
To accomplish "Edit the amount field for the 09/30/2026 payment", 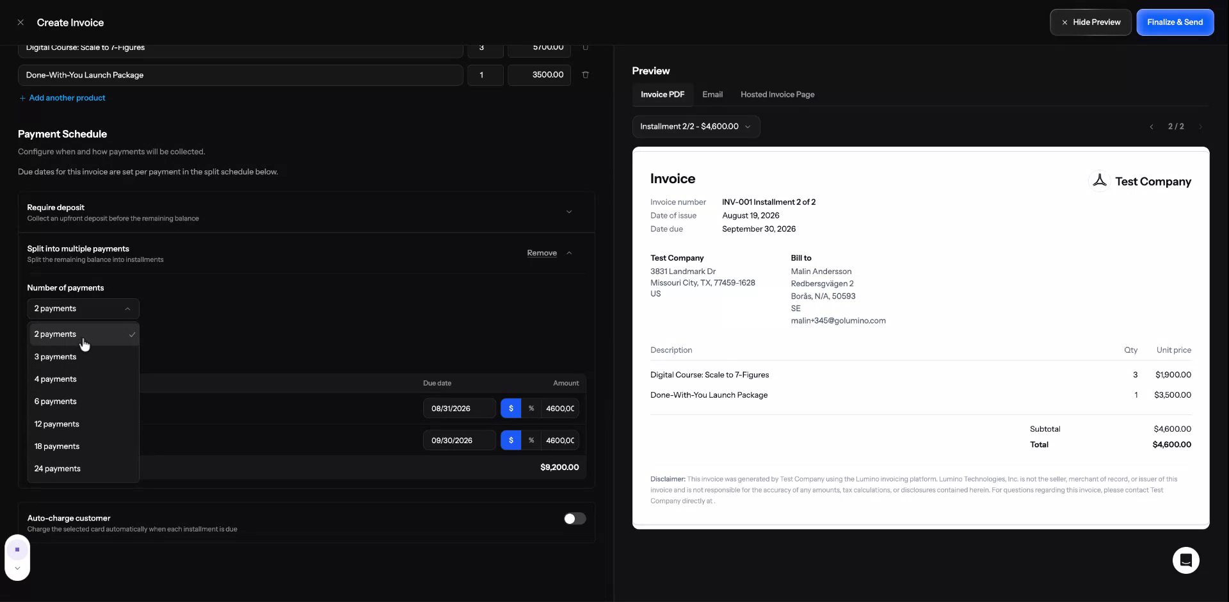I will [560, 441].
